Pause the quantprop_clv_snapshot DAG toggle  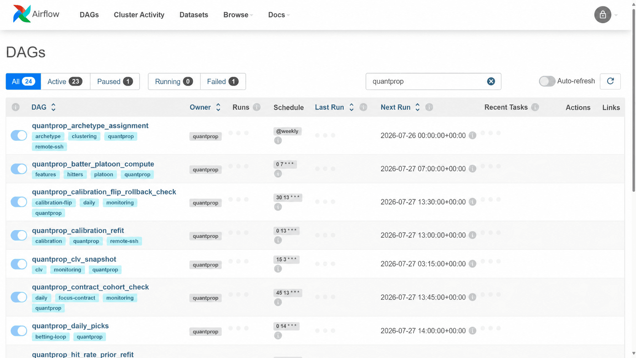[x=19, y=264]
